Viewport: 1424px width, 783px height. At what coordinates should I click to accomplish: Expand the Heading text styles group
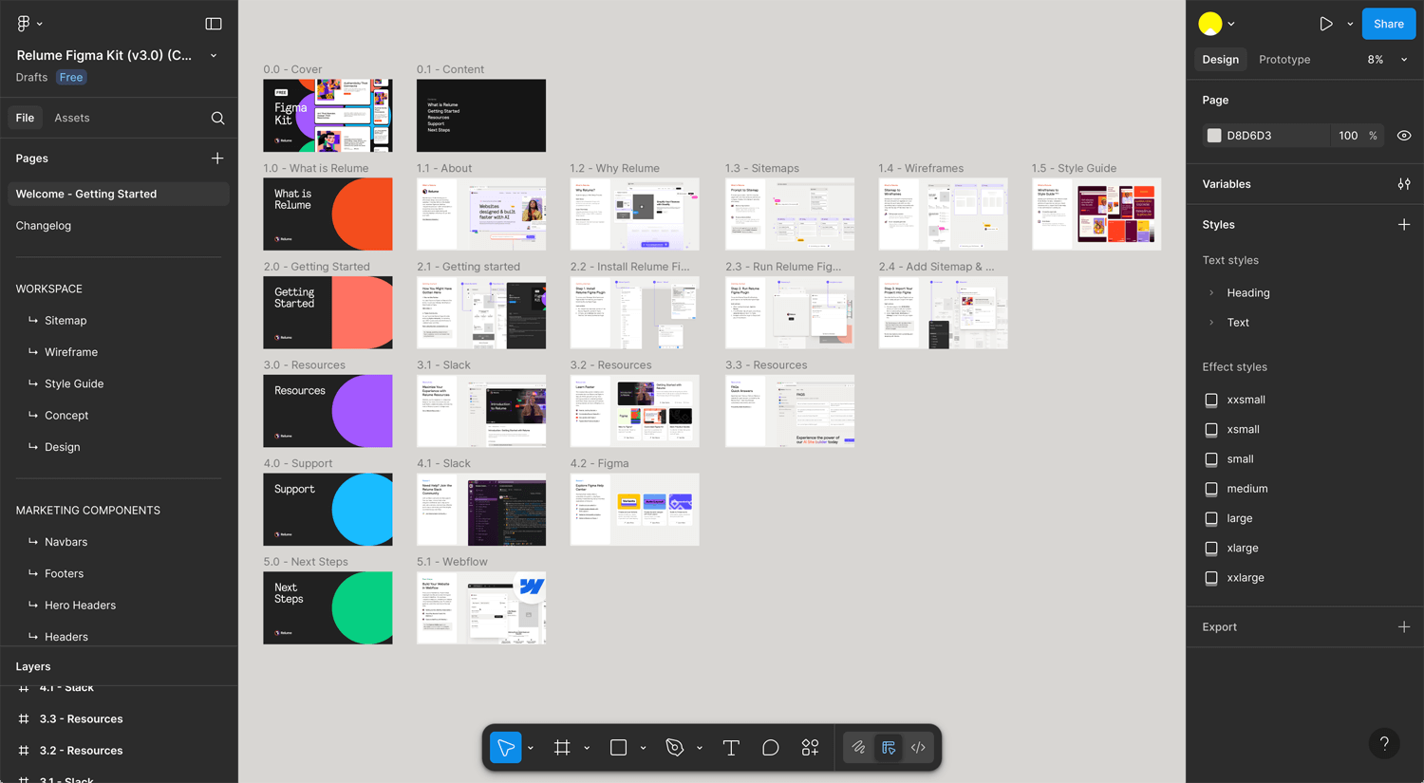[x=1211, y=293]
